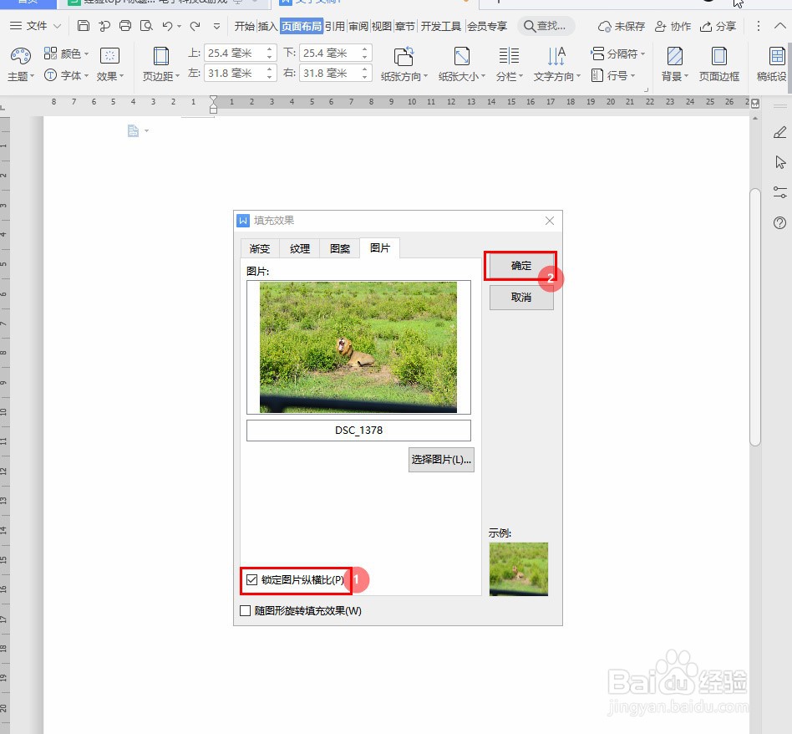
Task: Open the page setup dialog launcher
Action: [646, 89]
